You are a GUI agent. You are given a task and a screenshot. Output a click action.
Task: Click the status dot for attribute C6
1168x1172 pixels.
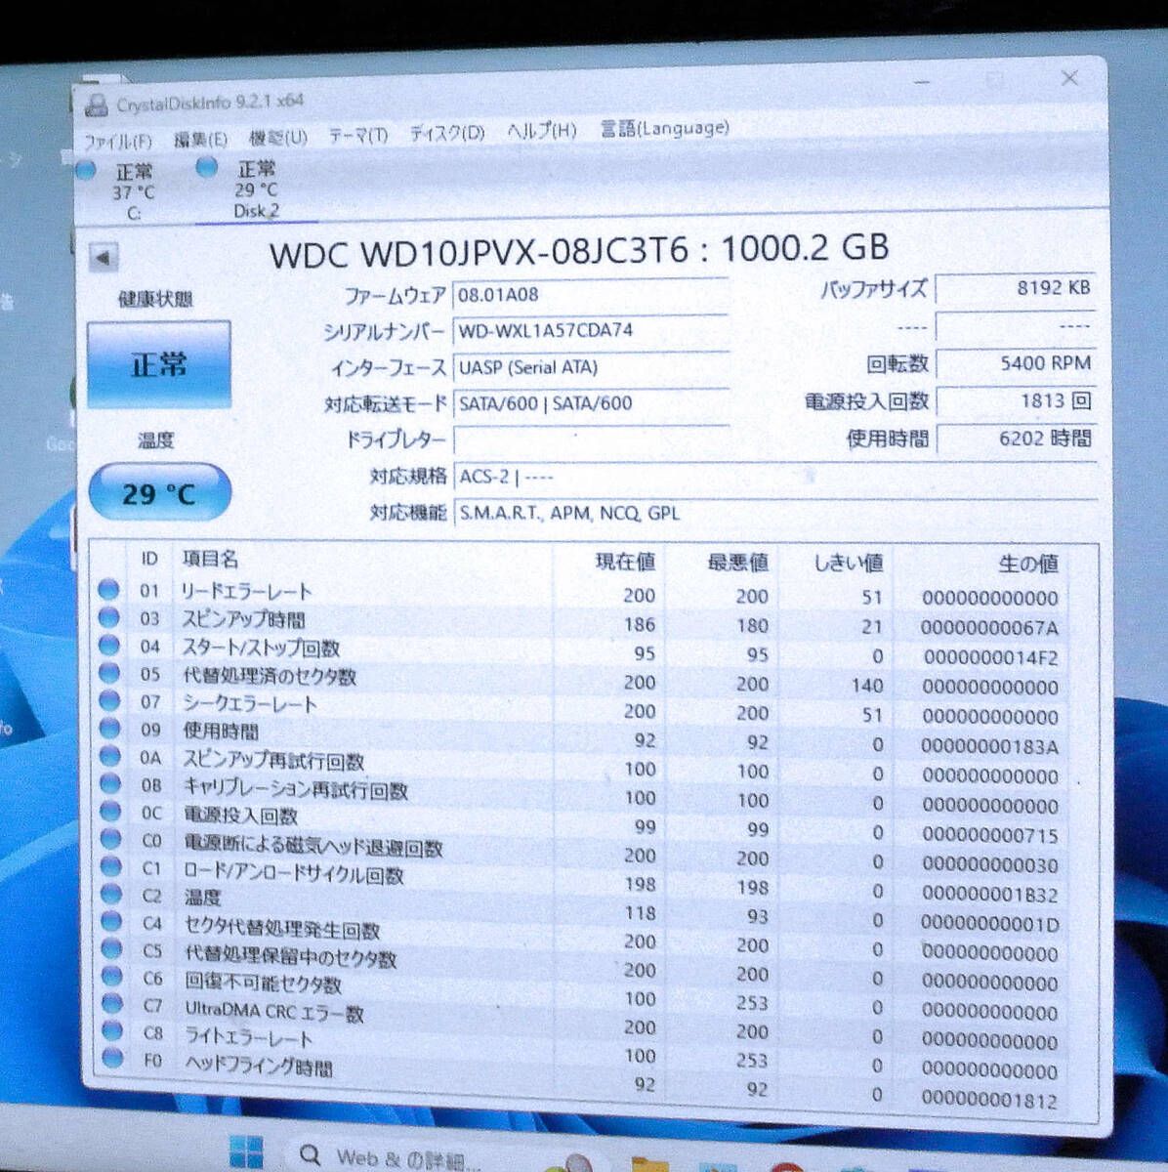point(112,976)
